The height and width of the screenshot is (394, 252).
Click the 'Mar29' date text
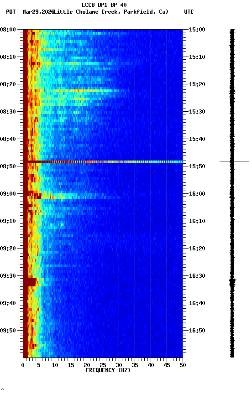[x=30, y=12]
